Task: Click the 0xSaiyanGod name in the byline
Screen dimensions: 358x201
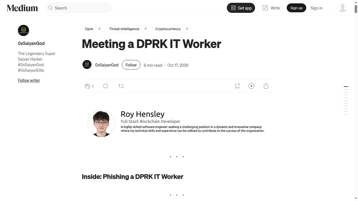Action: coord(107,65)
